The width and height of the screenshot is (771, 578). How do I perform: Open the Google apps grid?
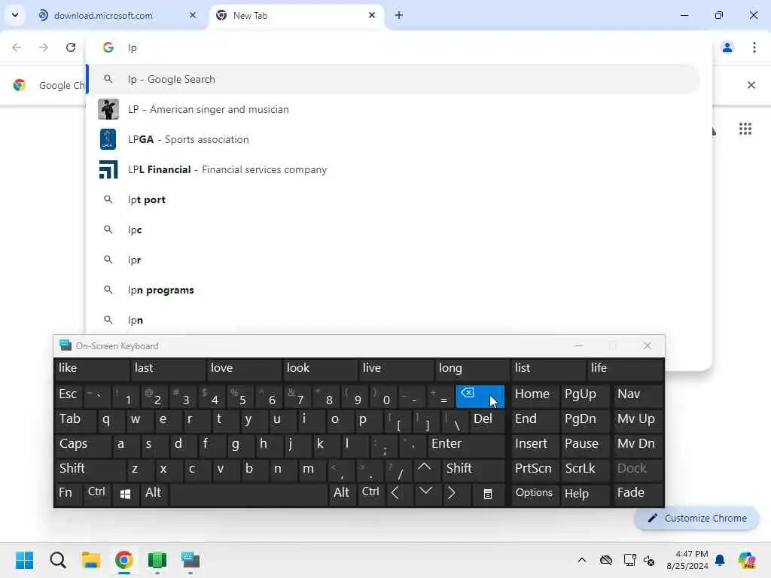click(x=745, y=129)
